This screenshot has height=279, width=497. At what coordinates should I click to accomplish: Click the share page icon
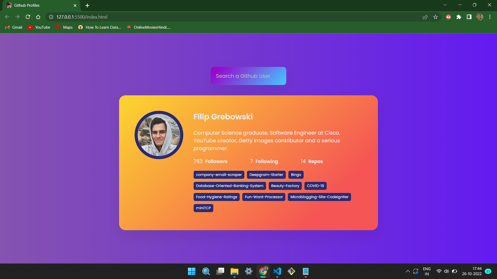pos(424,17)
